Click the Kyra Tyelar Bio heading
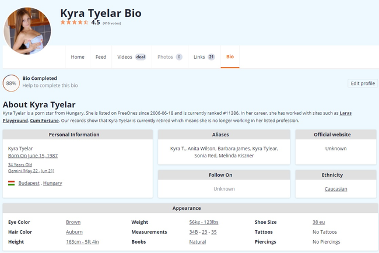 point(101,13)
